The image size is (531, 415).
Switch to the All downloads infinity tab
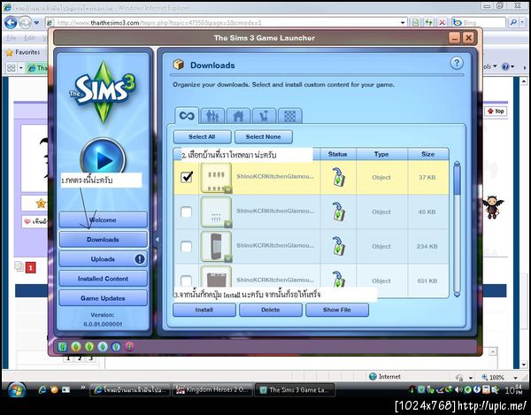point(187,116)
